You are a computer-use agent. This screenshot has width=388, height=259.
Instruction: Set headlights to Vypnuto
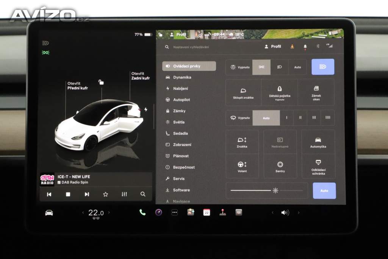coord(239,67)
